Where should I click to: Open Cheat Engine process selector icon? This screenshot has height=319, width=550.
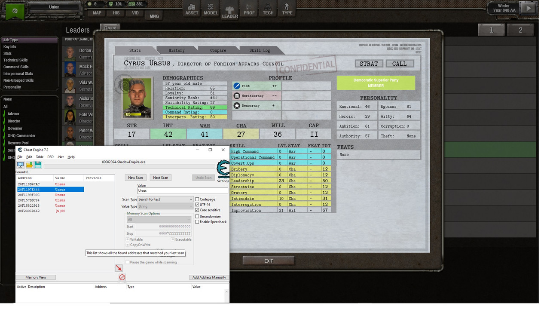20,165
